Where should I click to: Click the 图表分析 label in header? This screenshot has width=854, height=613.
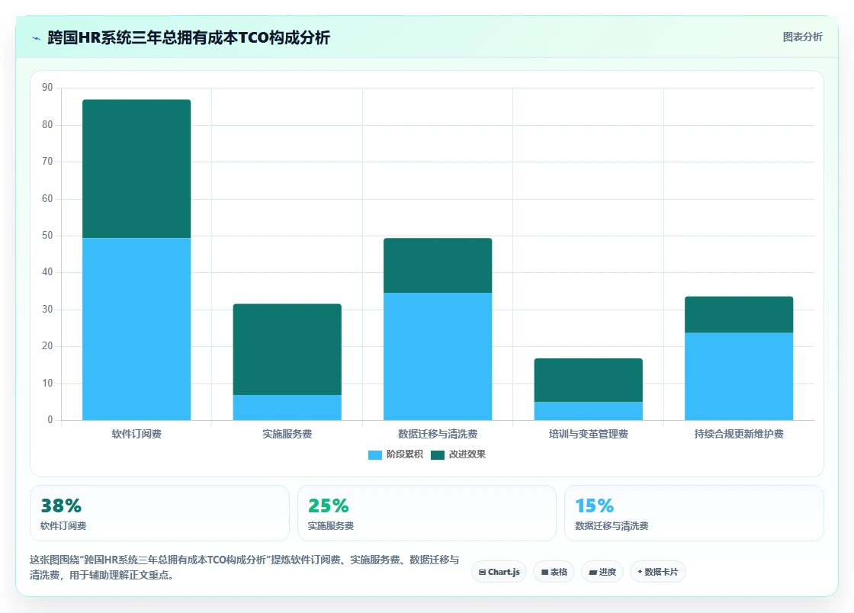point(802,37)
